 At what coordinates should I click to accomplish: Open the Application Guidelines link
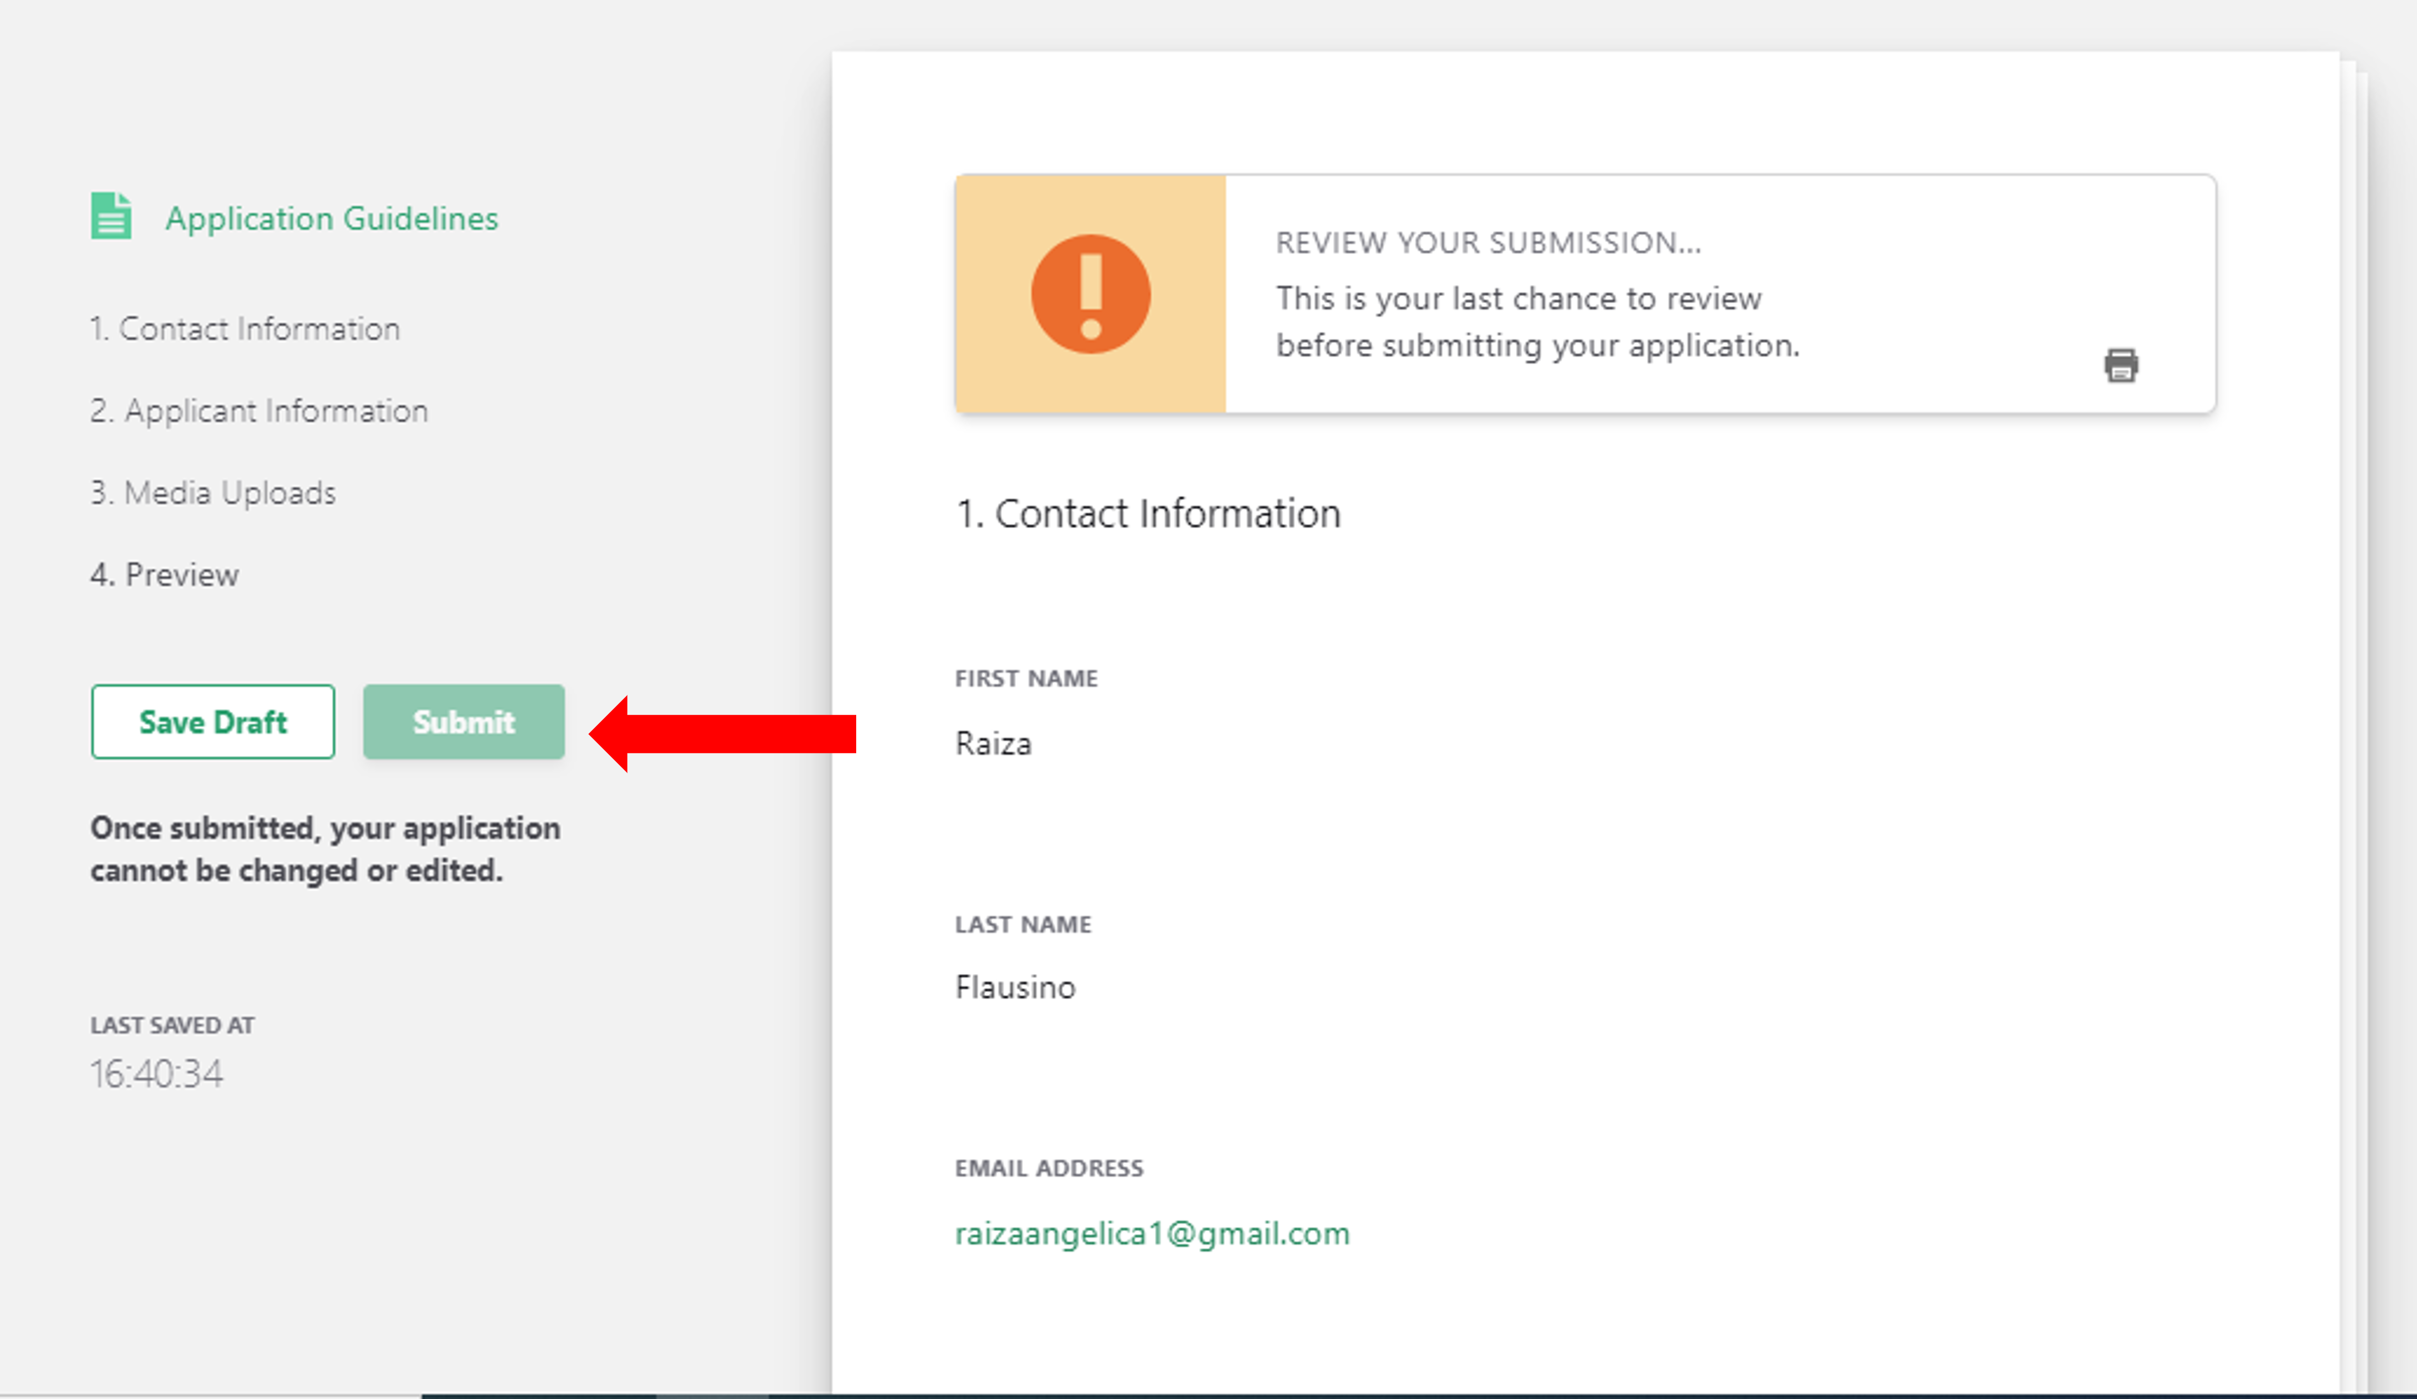[x=331, y=219]
